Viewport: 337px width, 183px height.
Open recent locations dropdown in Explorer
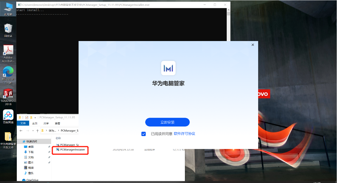[33, 131]
